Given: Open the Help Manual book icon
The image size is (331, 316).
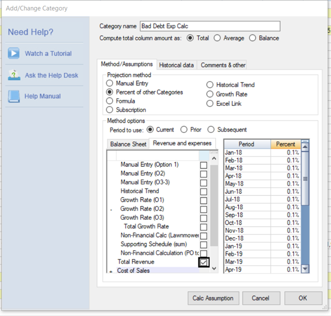Looking at the screenshot, I should click(x=14, y=97).
